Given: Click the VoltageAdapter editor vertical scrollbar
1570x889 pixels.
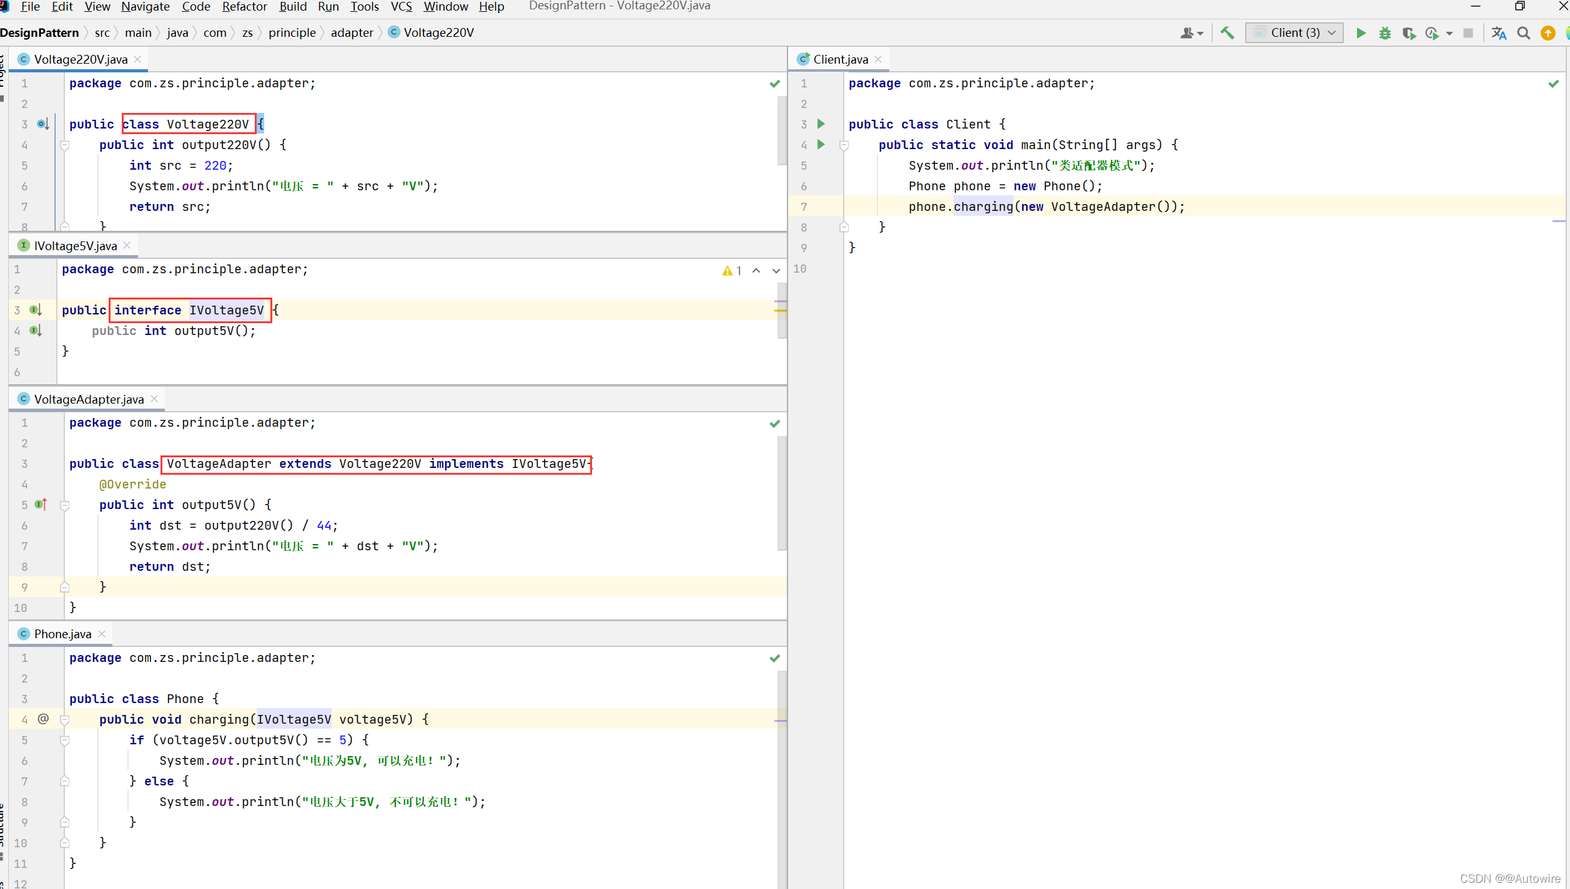Looking at the screenshot, I should click(782, 493).
